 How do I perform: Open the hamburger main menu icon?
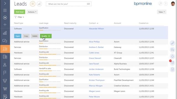5,10
